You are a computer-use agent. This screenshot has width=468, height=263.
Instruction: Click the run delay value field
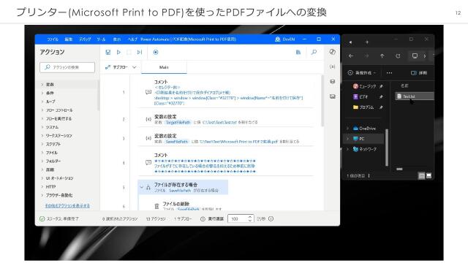(238, 218)
